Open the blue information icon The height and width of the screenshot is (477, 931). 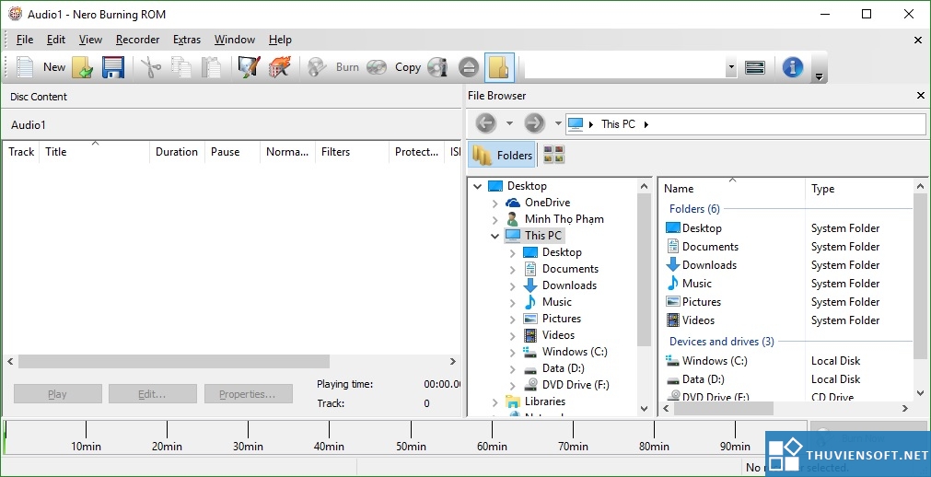coord(792,67)
